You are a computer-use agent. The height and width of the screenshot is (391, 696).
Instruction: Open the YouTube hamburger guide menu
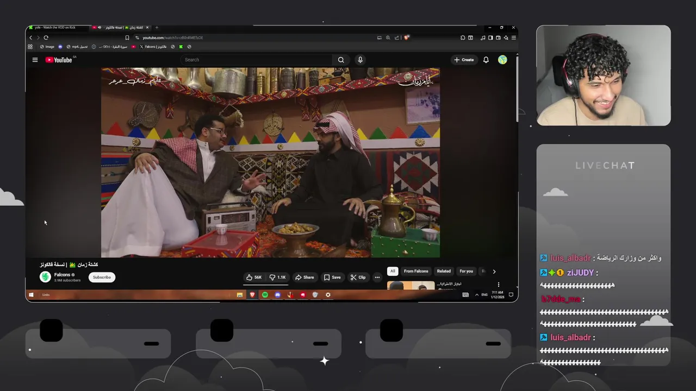click(x=35, y=60)
